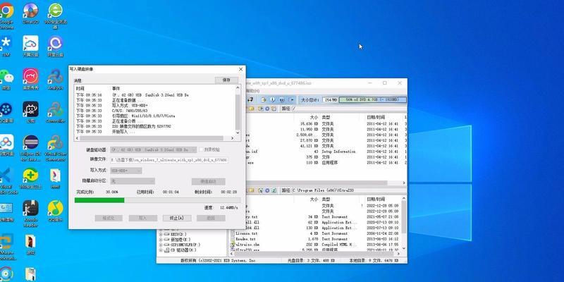Open the 帮助(H) menu in UltraISO

pos(253,91)
